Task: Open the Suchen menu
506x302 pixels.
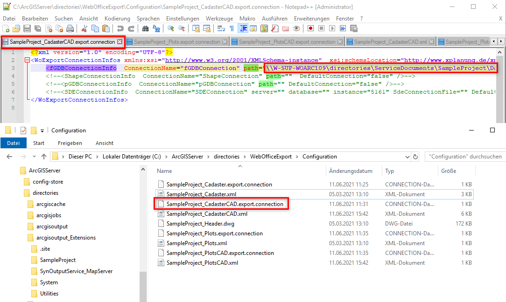Action: (63, 19)
